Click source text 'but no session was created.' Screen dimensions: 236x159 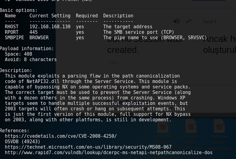tap(144, 45)
